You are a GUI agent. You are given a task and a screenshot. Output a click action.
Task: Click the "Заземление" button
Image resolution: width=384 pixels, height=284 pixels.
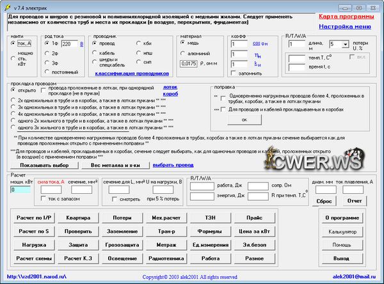123,231
